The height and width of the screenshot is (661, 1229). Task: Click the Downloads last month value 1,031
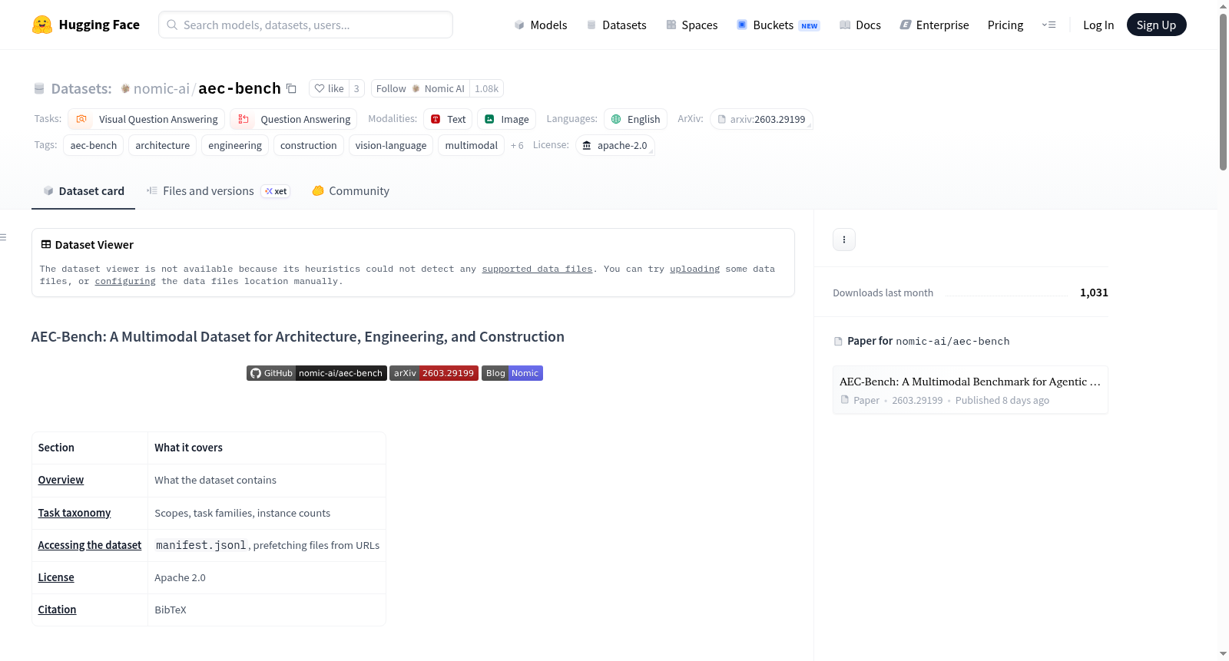[1094, 292]
